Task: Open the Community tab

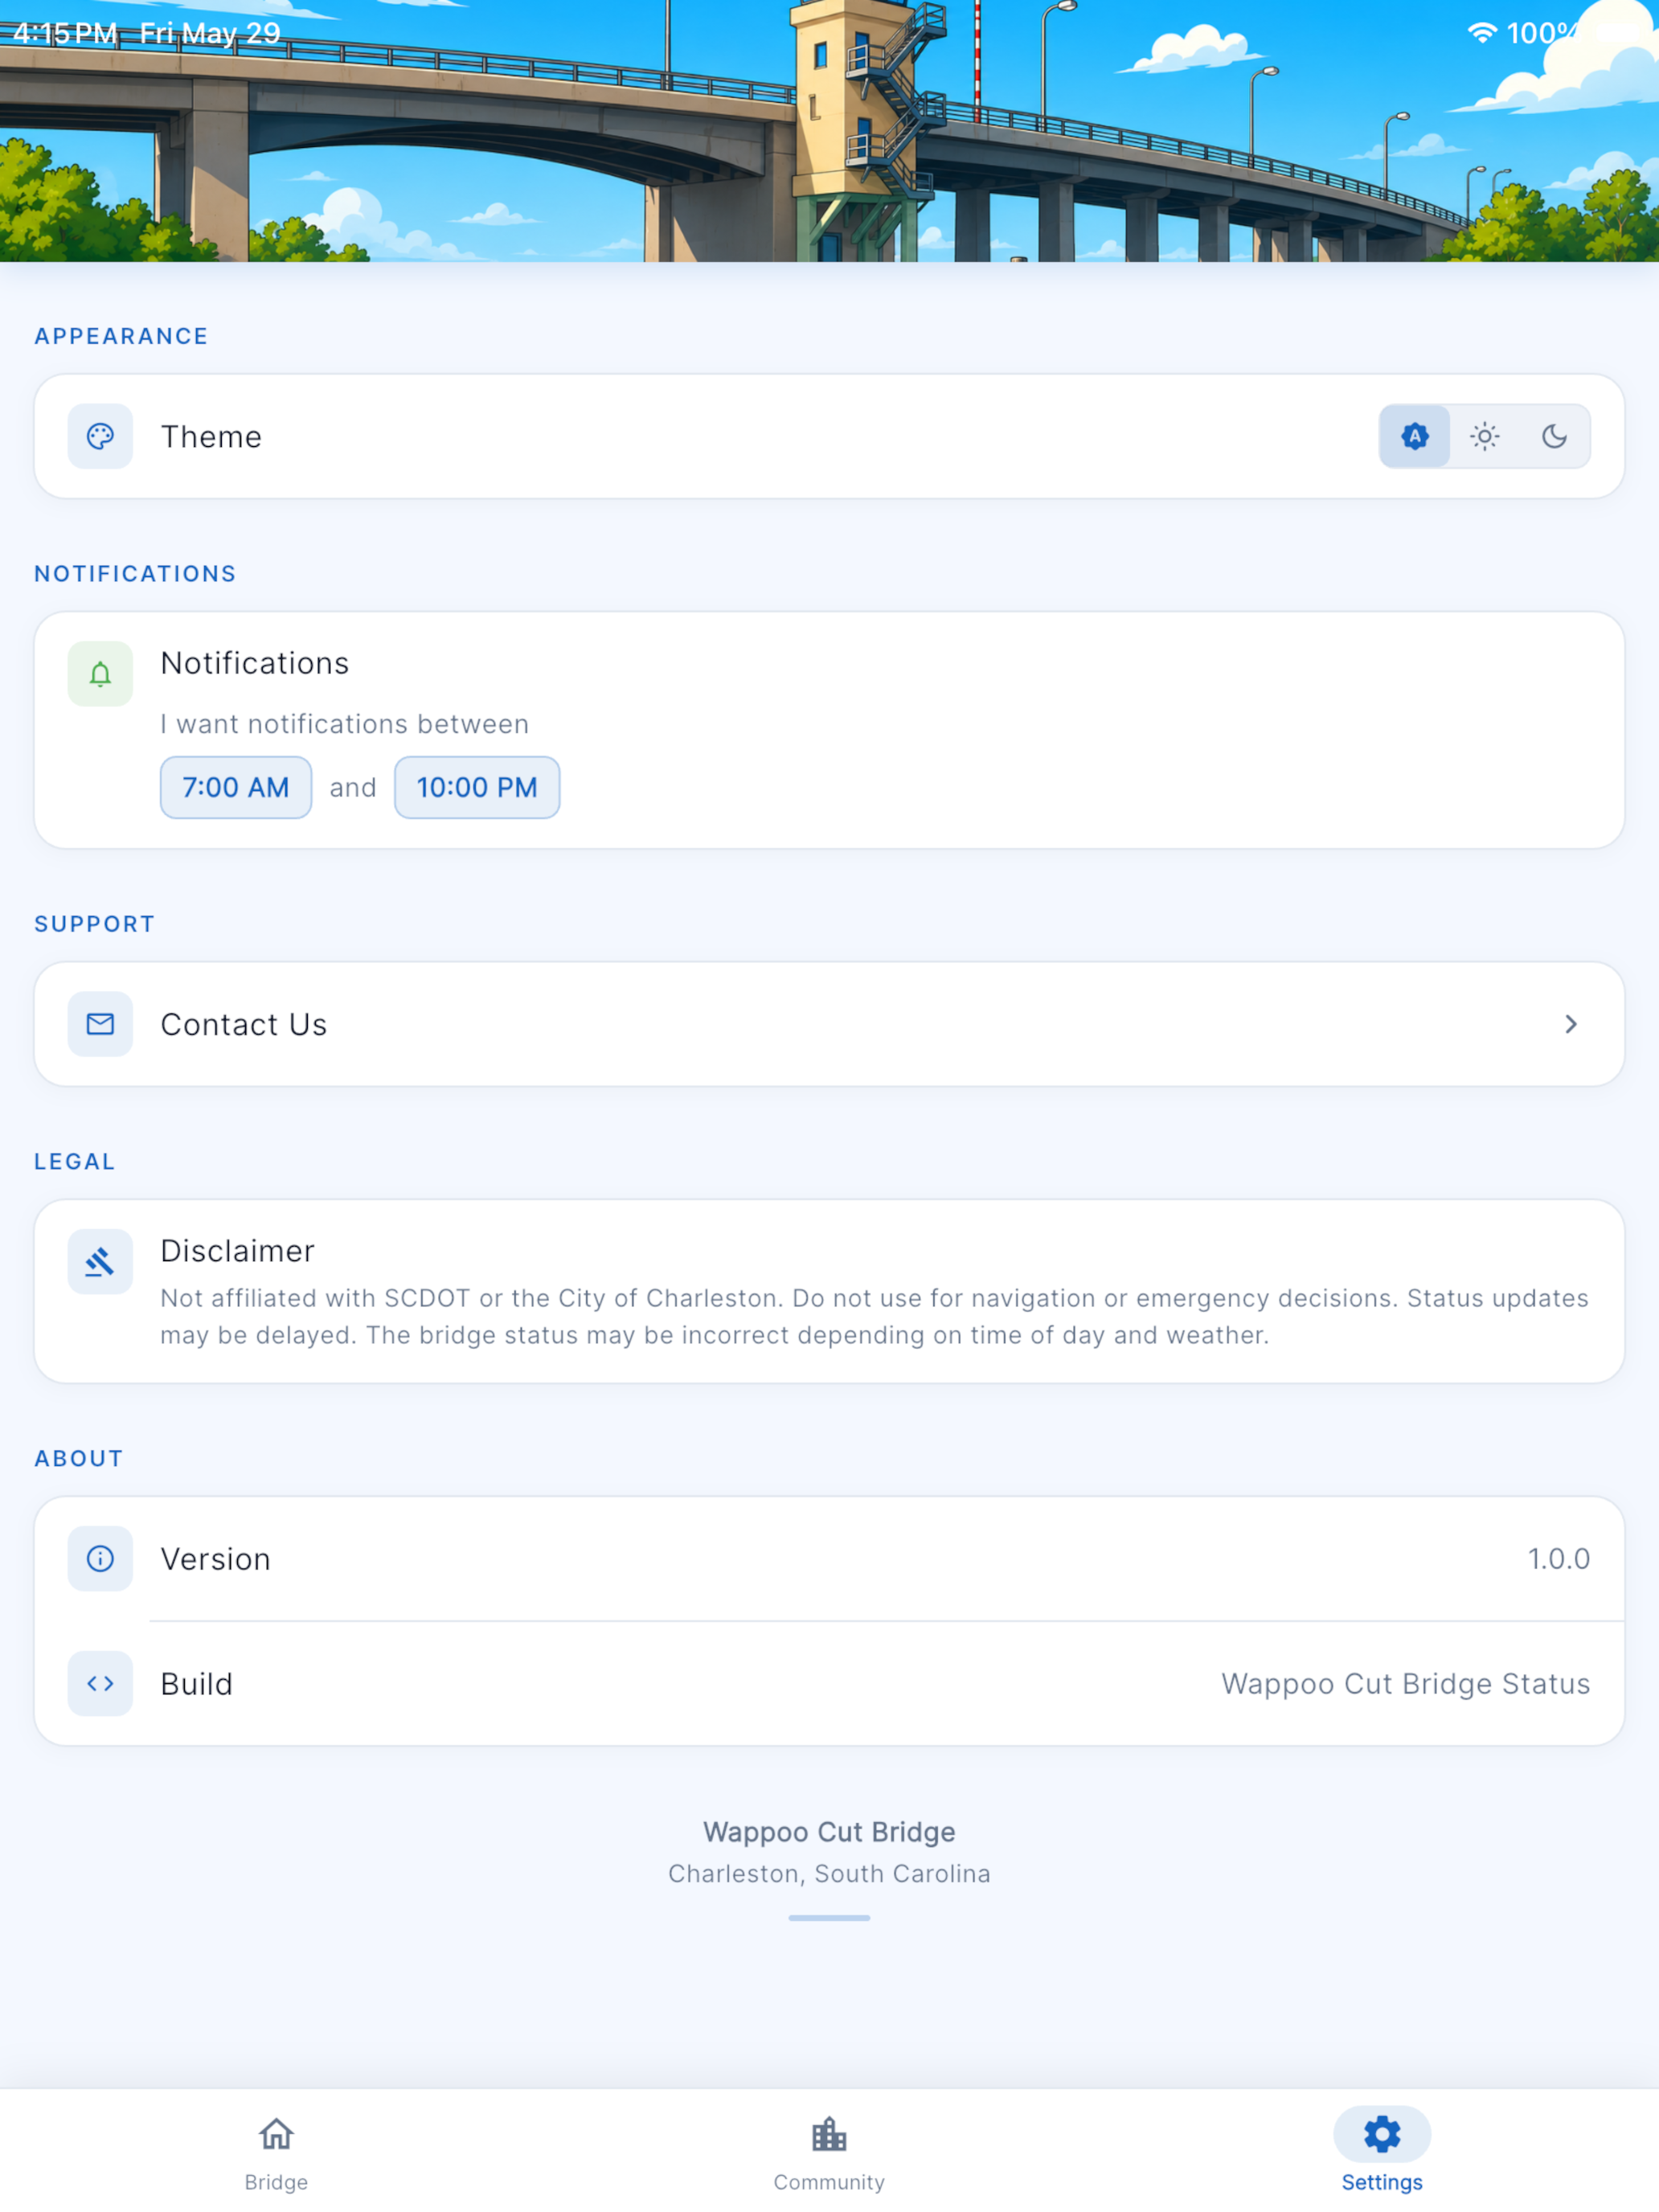Action: pyautogui.click(x=829, y=2154)
